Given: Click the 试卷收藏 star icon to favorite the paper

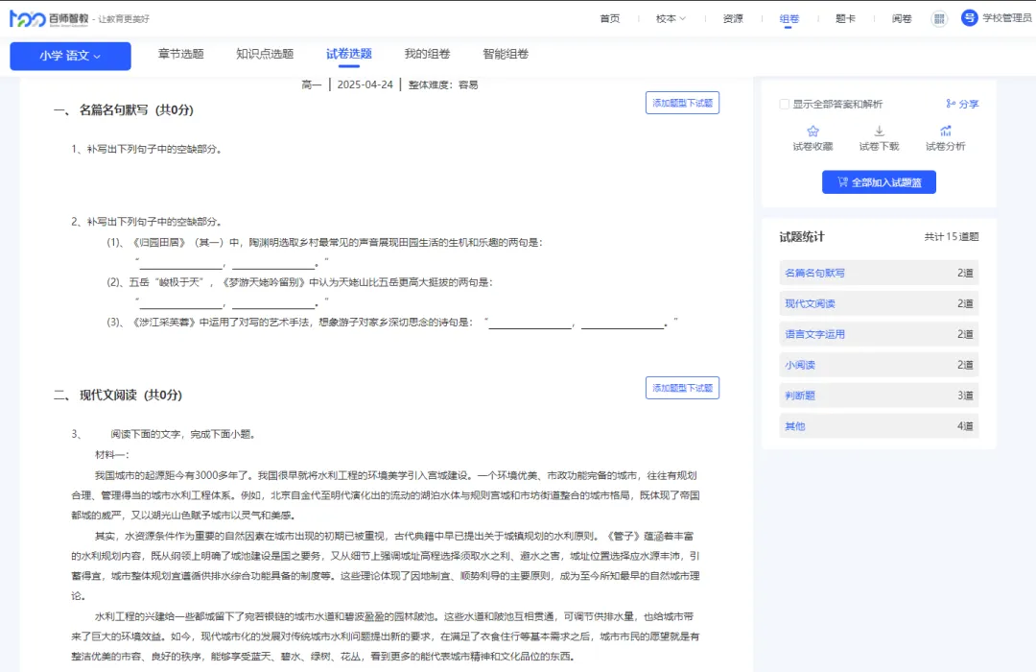Looking at the screenshot, I should click(x=812, y=131).
